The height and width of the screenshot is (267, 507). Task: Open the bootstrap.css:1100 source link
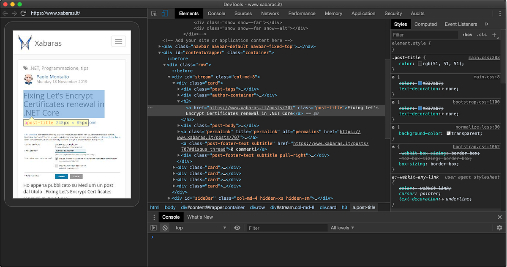pos(476,102)
